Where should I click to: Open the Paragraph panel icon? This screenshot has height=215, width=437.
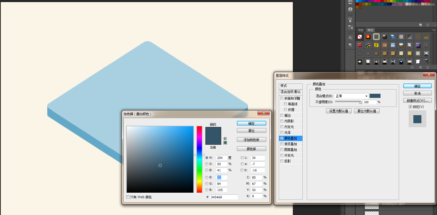[x=350, y=45]
